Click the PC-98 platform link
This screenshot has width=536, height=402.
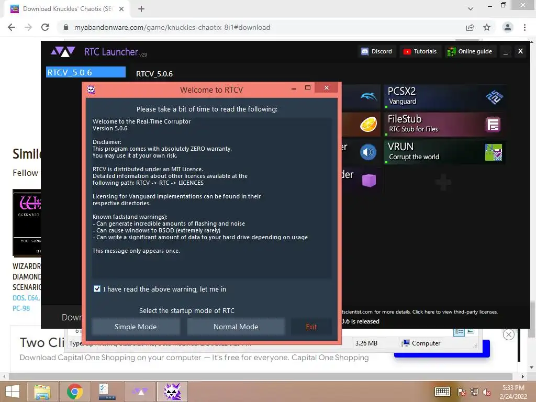pyautogui.click(x=21, y=308)
